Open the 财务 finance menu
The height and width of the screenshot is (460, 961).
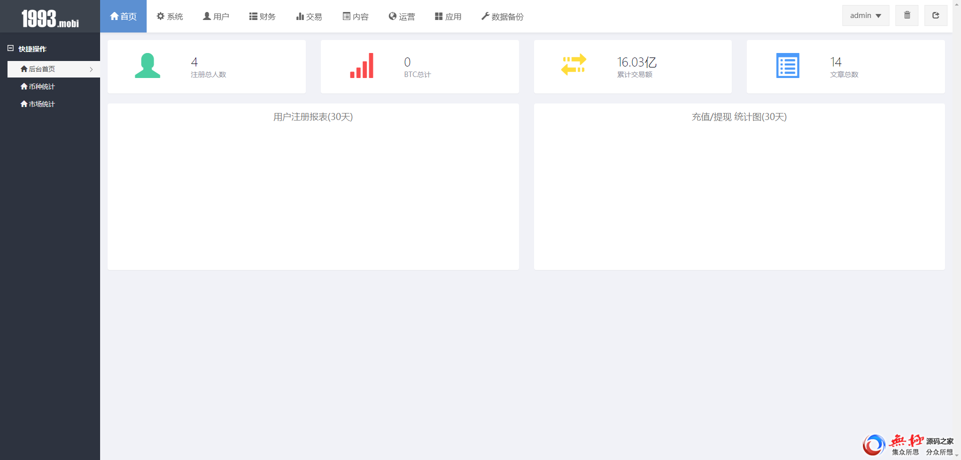tap(262, 16)
